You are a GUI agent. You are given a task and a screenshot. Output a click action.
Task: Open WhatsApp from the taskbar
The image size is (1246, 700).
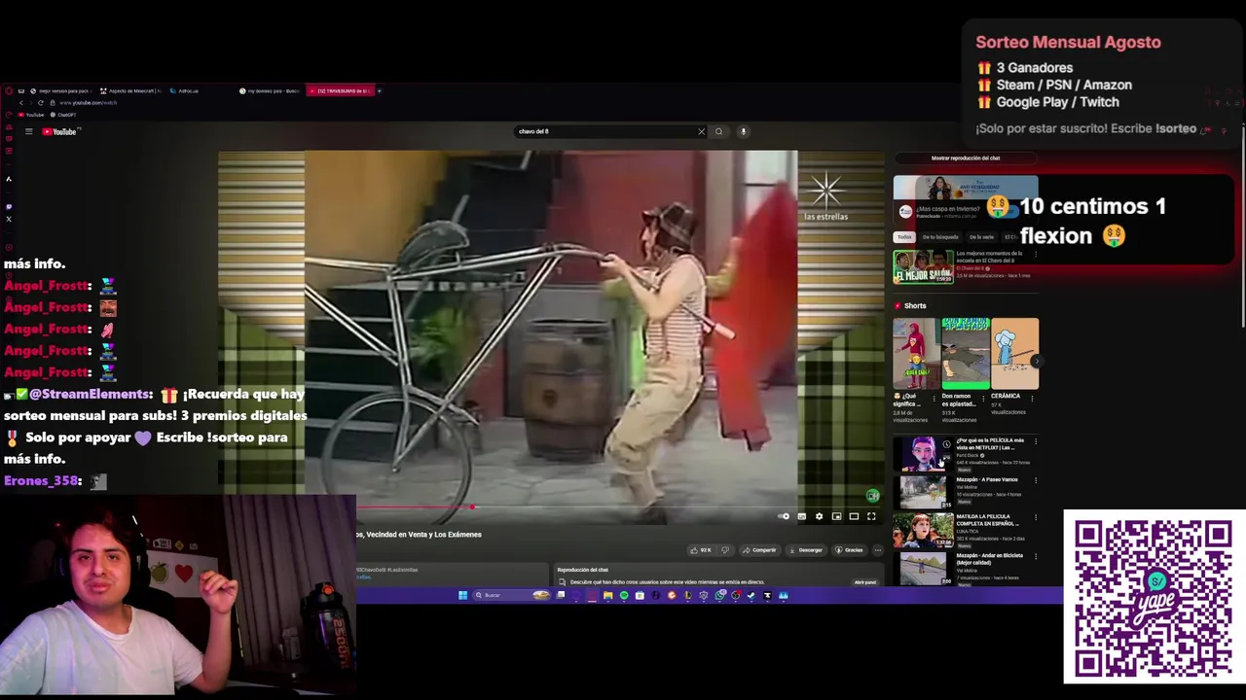[x=720, y=595]
